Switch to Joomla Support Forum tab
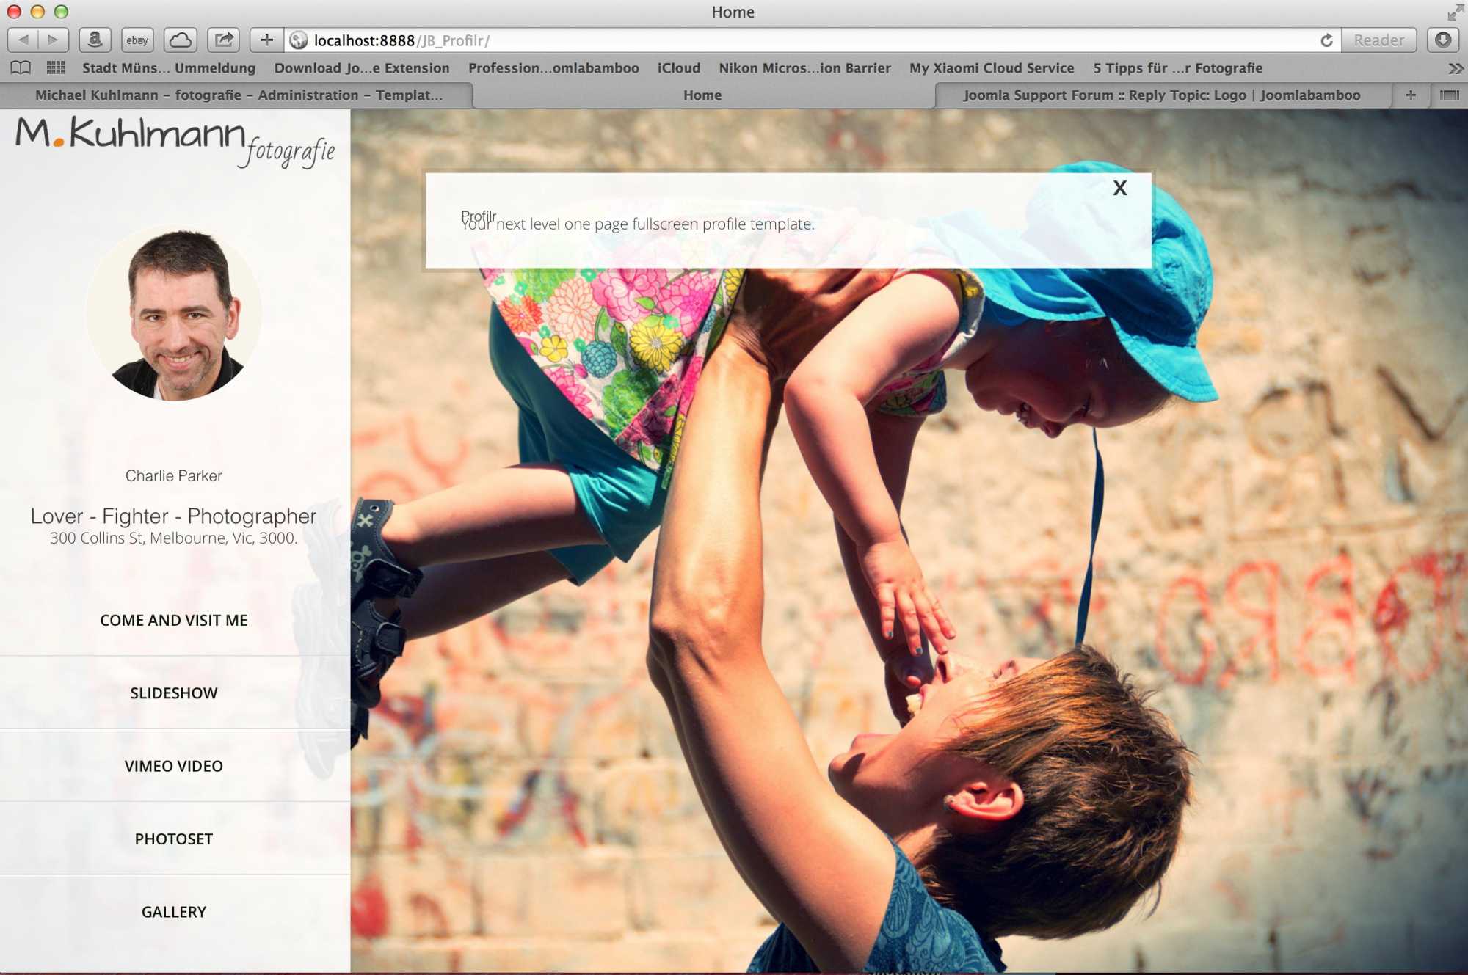1468x975 pixels. tap(1162, 95)
